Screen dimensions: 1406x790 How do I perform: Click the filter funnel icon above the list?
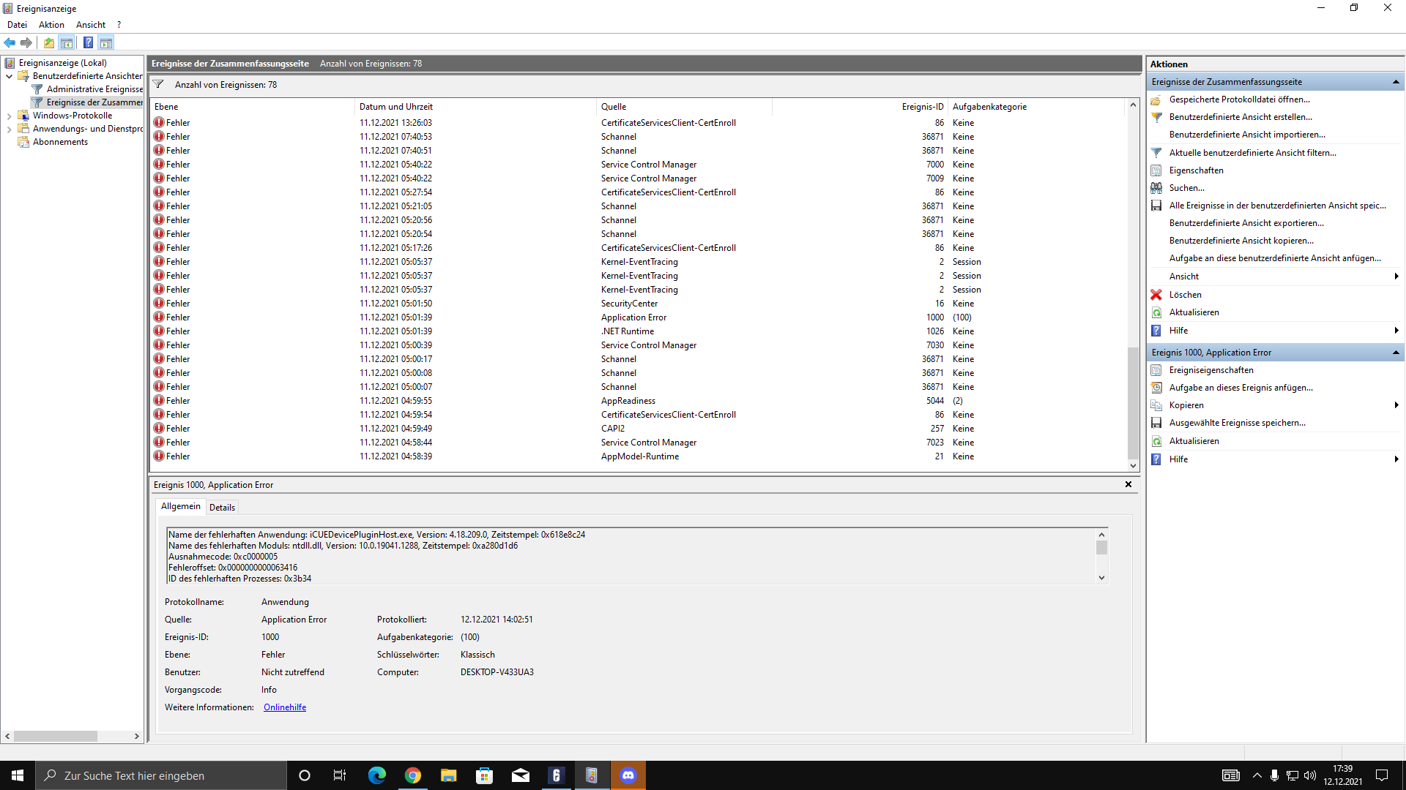(158, 85)
